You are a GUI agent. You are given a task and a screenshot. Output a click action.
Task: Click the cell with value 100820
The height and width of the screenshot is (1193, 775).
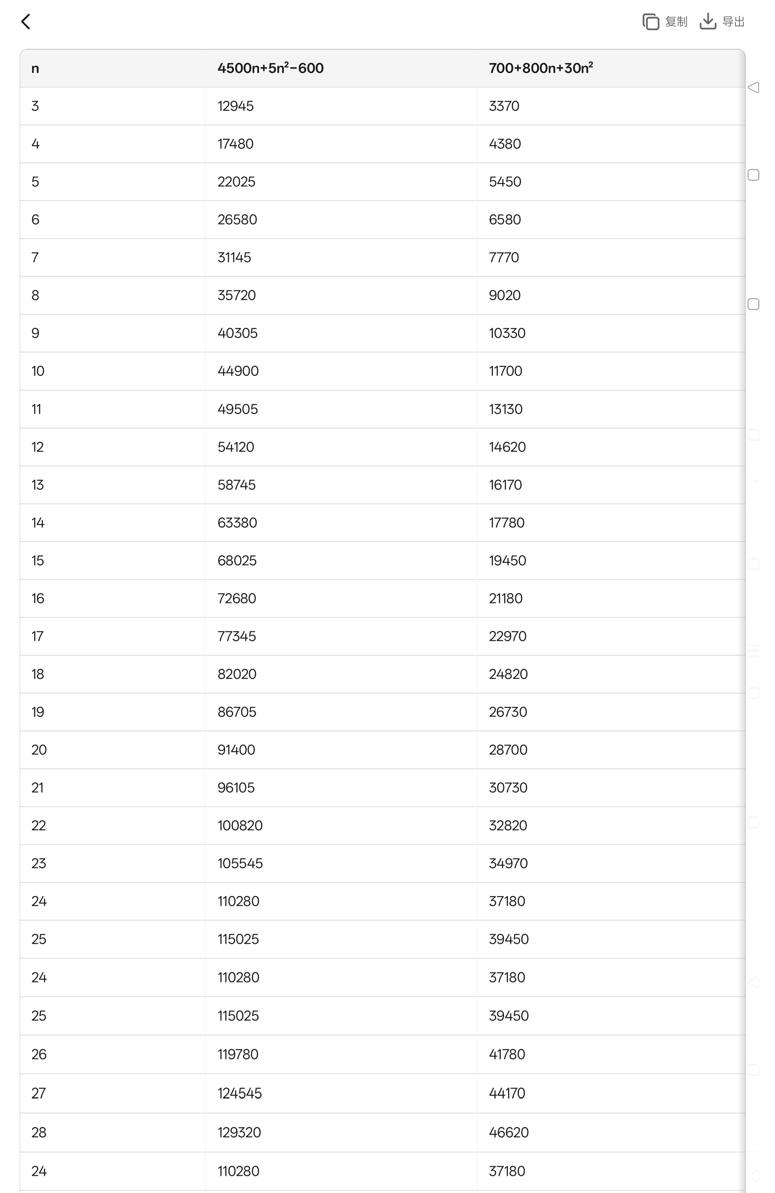[240, 826]
